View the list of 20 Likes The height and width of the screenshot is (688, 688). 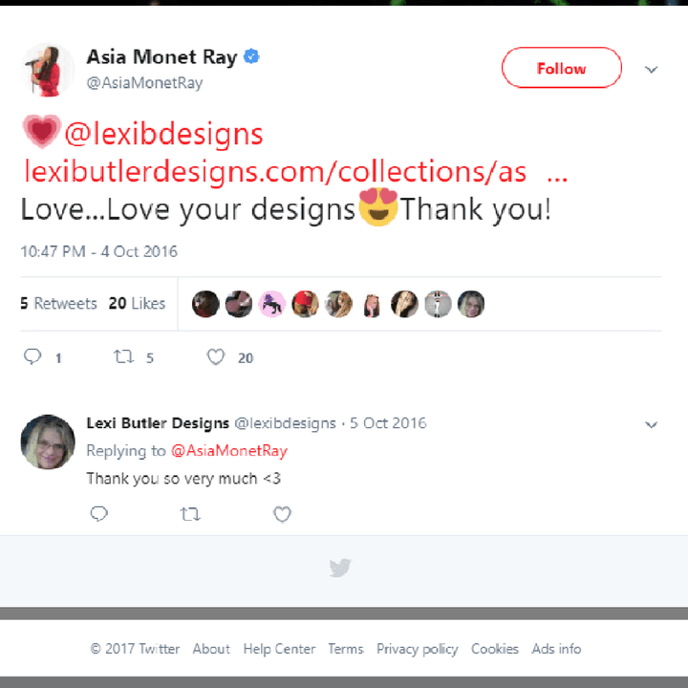tap(137, 303)
